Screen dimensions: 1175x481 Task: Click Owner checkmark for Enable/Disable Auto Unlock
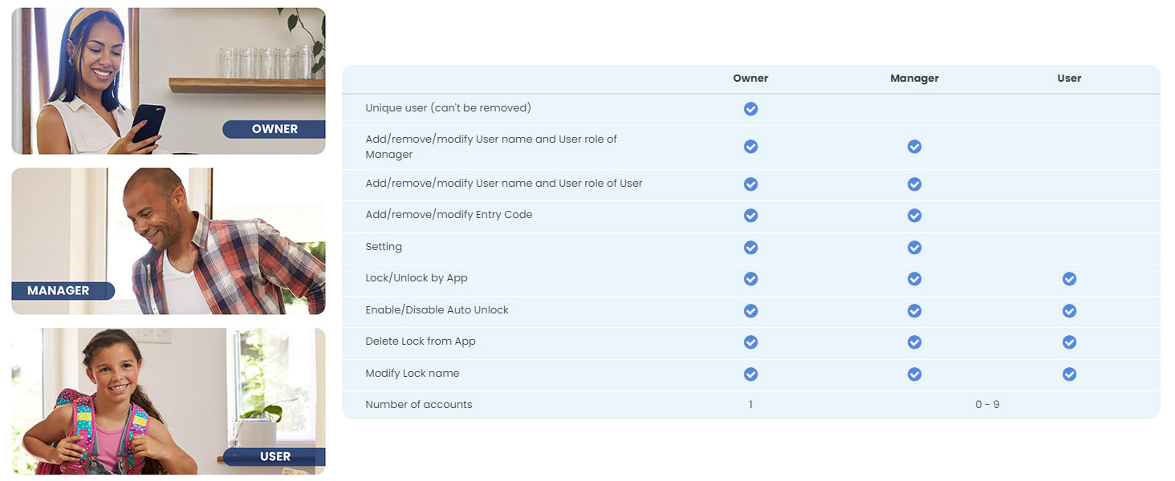click(750, 311)
